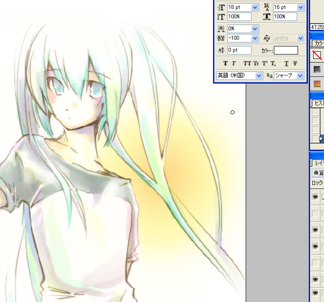Select the orange gradient style swatch
The image size is (324, 302).
pos(317,84)
